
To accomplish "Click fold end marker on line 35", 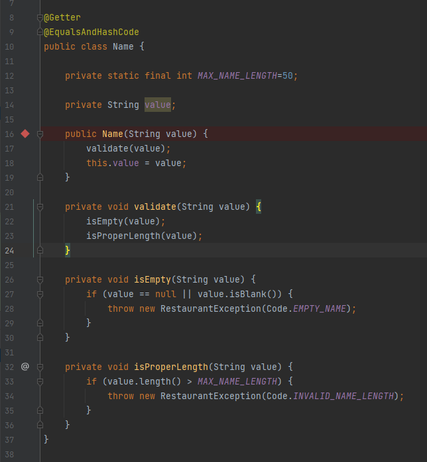I will pos(40,410).
